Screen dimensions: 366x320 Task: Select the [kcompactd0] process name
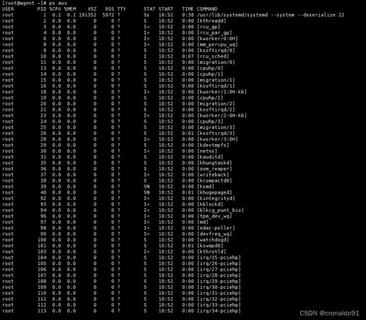click(215, 181)
